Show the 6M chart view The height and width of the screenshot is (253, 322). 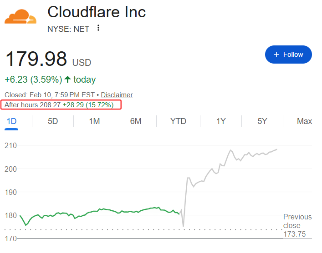pyautogui.click(x=135, y=121)
